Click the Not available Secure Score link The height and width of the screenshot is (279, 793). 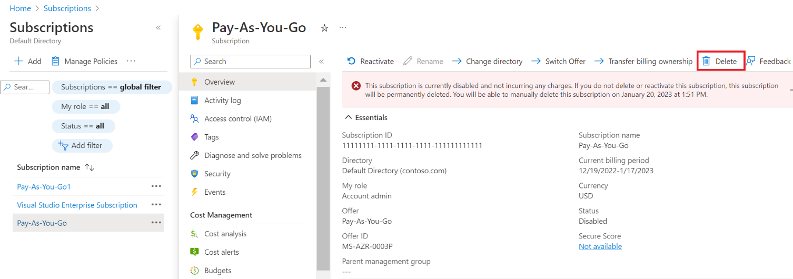[600, 246]
